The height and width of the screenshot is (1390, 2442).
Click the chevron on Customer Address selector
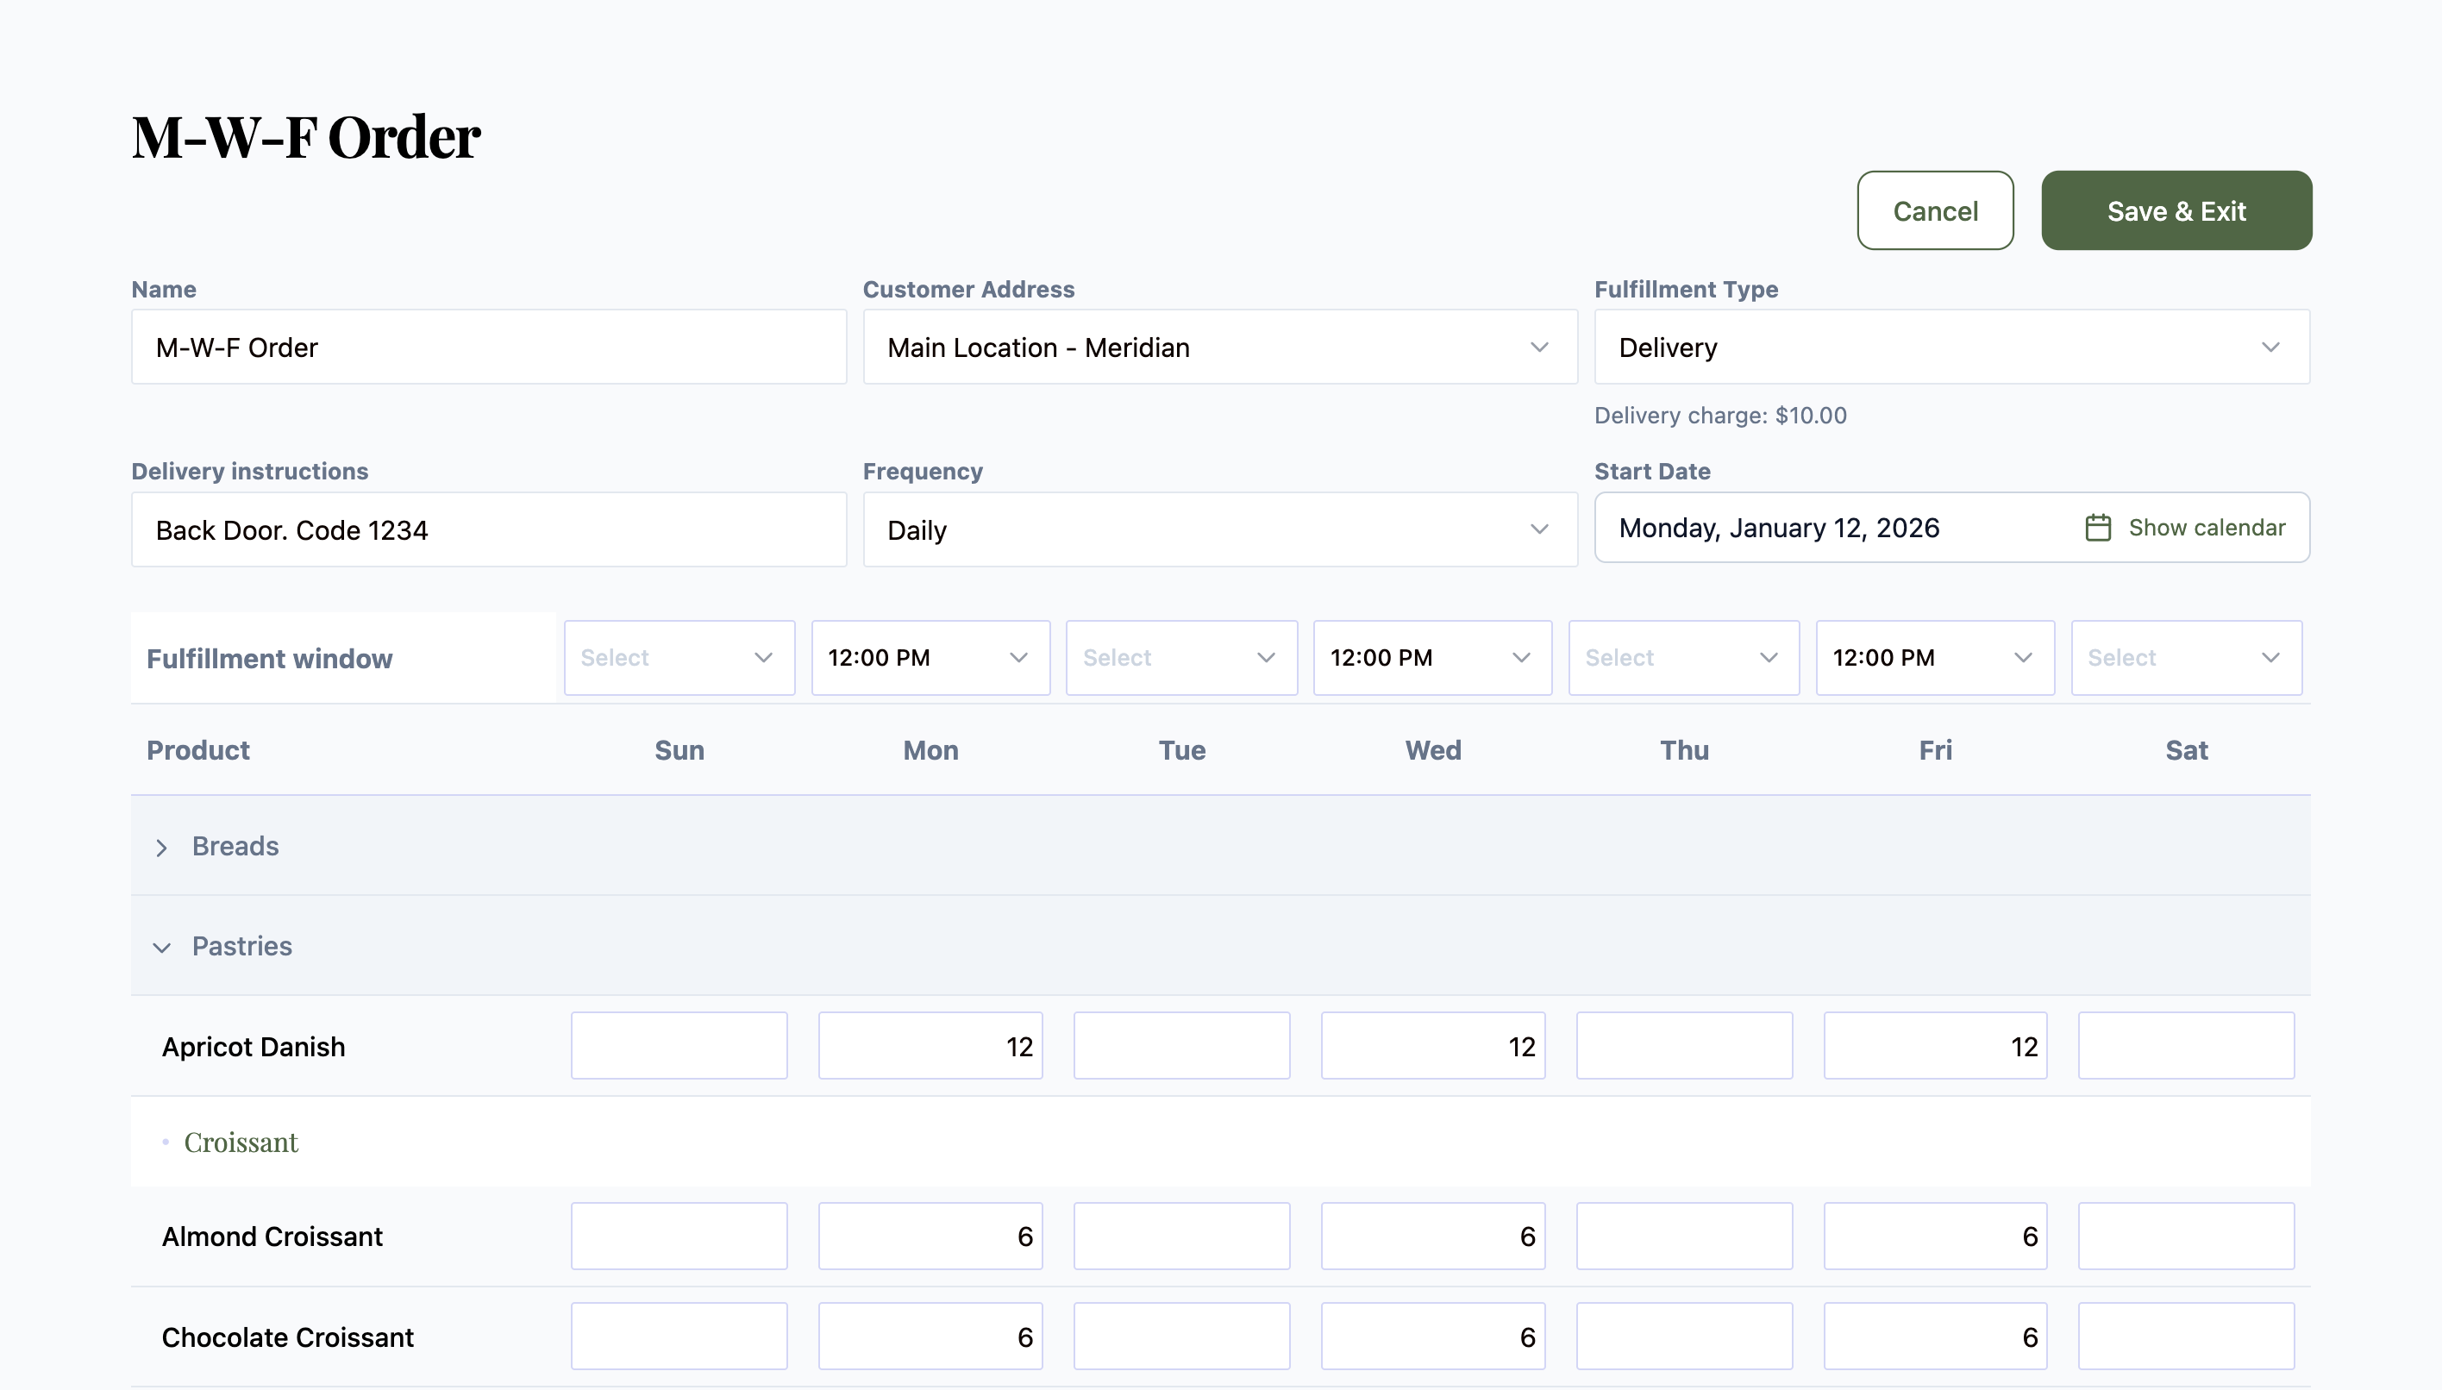click(x=1540, y=347)
